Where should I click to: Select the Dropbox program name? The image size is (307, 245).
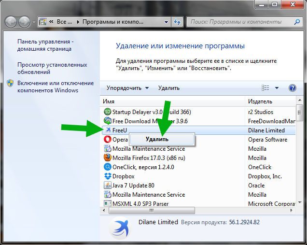124,176
